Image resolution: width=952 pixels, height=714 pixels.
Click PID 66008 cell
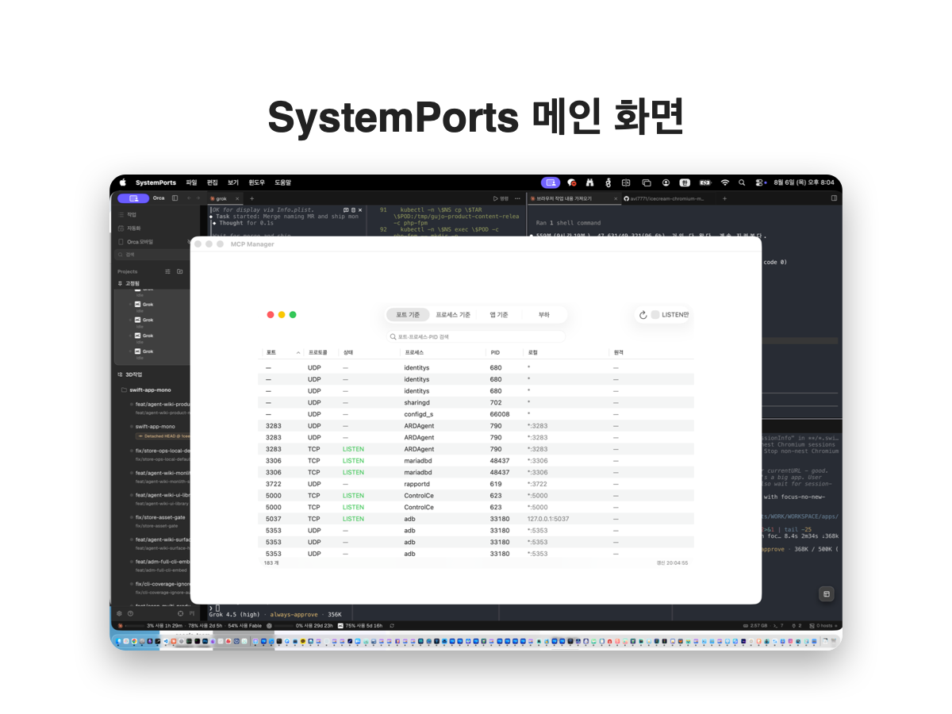tap(499, 414)
